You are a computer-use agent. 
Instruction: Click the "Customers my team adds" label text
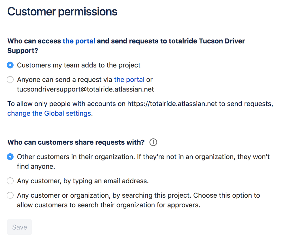click(x=79, y=65)
